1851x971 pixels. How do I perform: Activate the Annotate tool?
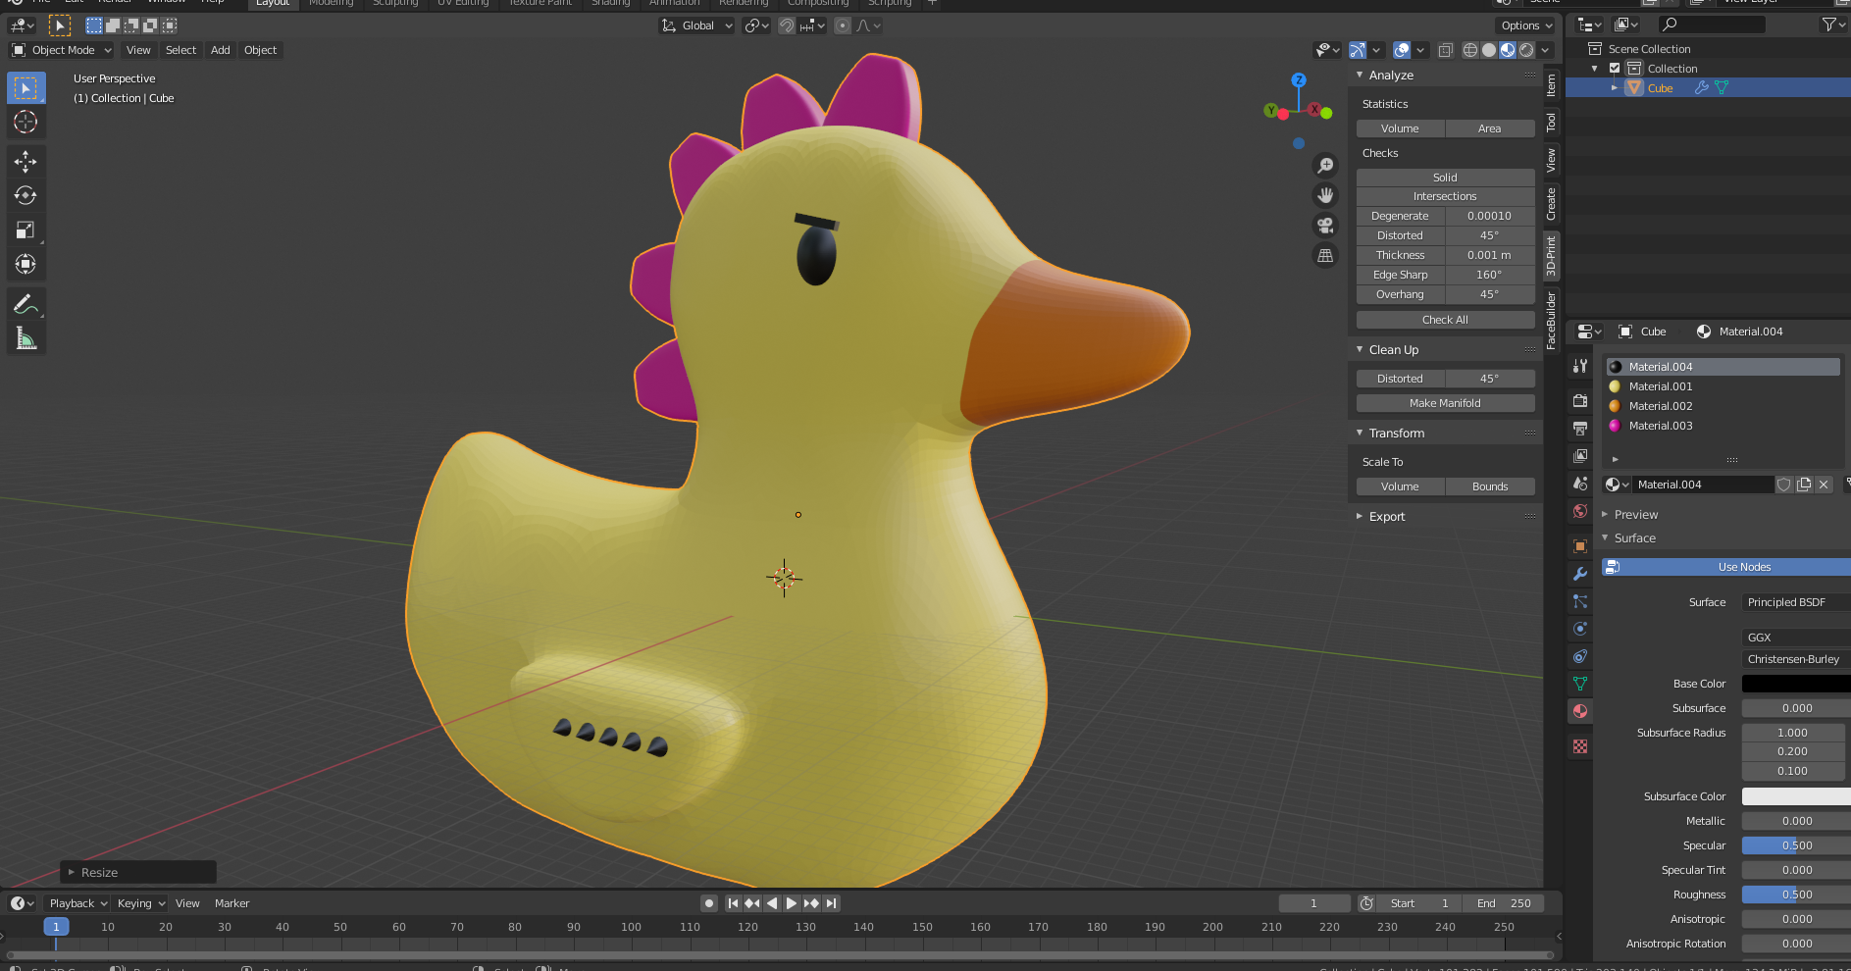26,302
